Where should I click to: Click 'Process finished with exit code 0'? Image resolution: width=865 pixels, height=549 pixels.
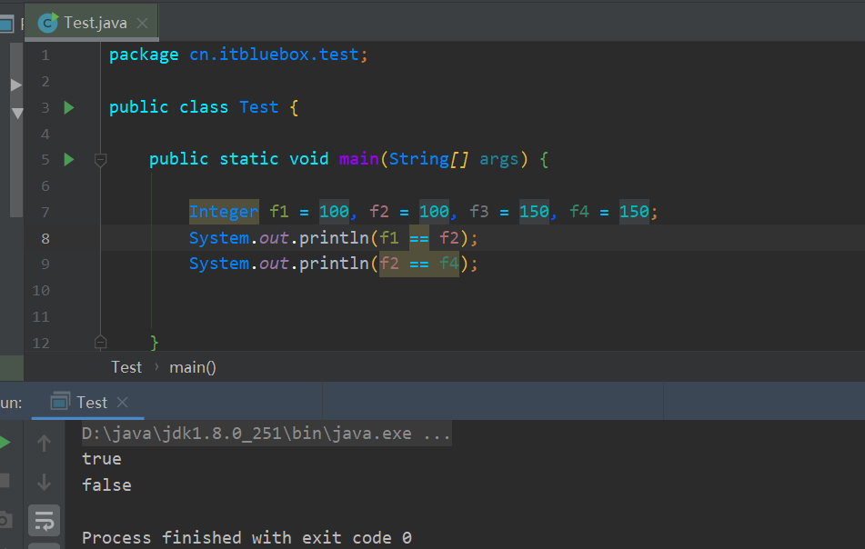(246, 537)
